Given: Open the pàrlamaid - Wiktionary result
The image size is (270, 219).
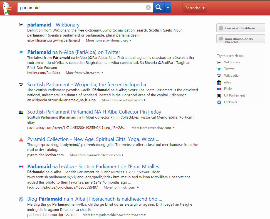Looking at the screenshot, I should click(x=53, y=25).
